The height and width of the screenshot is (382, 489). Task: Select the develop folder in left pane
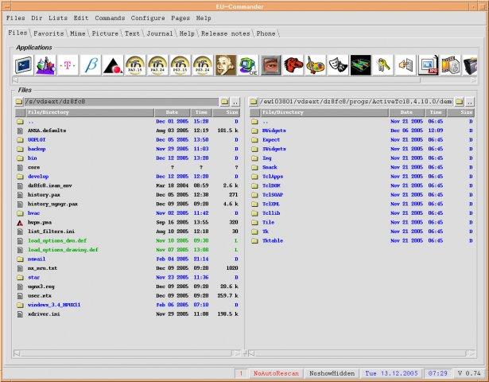tap(37, 176)
